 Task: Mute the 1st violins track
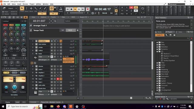[52, 41]
